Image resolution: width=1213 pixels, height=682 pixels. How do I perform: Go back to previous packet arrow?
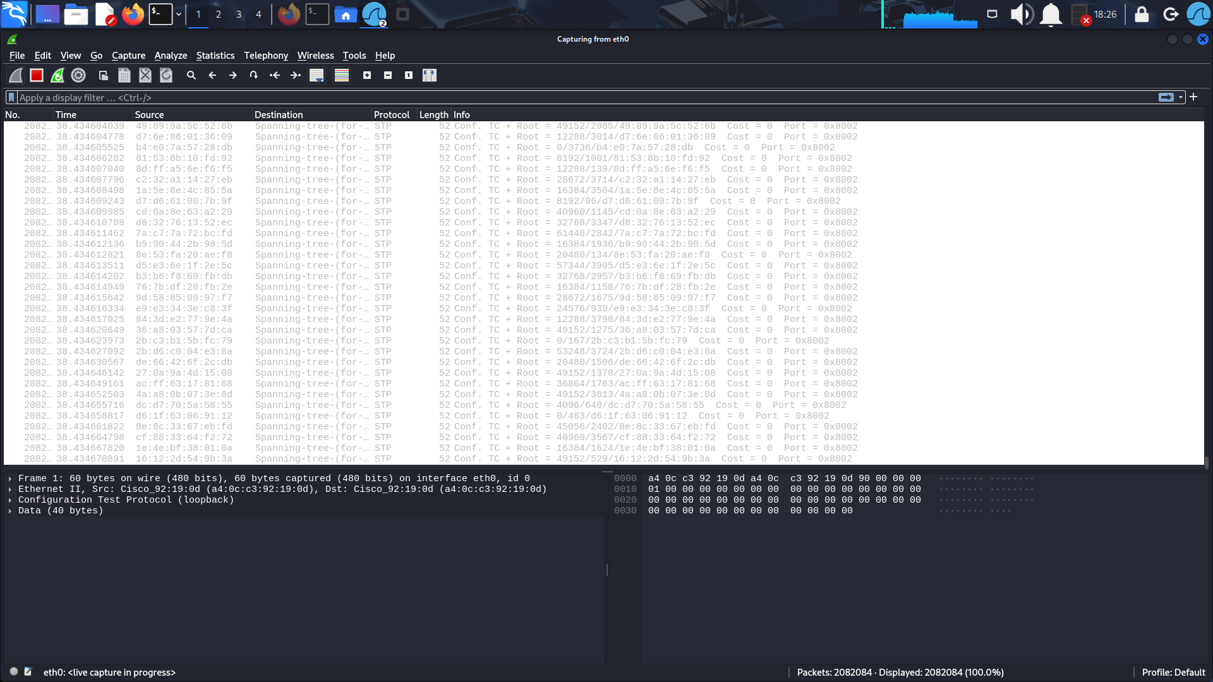coord(212,75)
